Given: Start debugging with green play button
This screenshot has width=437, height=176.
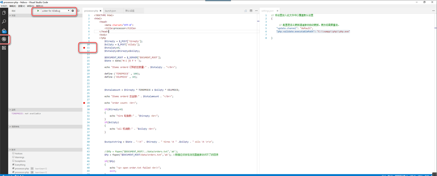Looking at the screenshot, I should coord(38,10).
